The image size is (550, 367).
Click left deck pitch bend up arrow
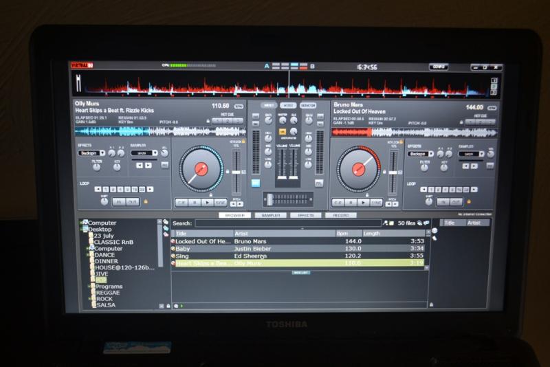coord(240,203)
